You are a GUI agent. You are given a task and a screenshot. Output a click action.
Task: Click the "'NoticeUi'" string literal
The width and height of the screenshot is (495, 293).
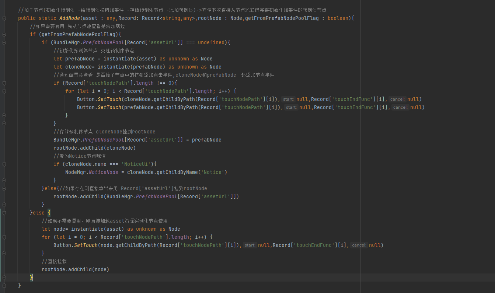point(136,164)
